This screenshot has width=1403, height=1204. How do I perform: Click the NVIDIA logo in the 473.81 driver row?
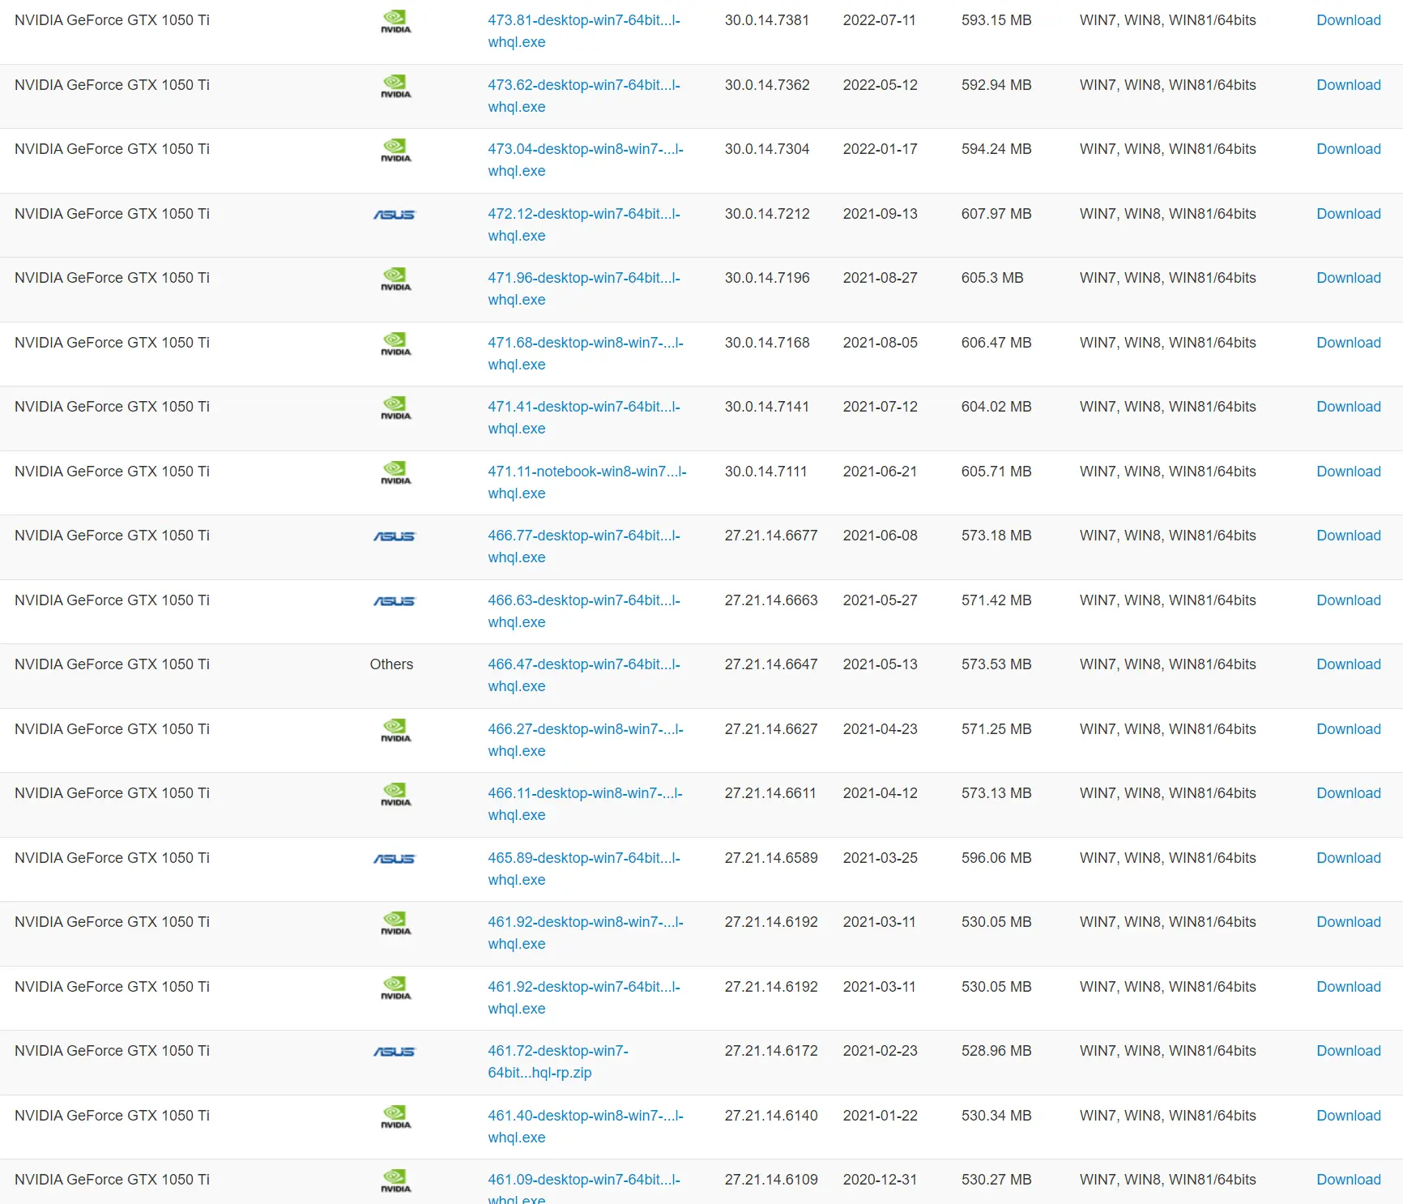click(395, 21)
